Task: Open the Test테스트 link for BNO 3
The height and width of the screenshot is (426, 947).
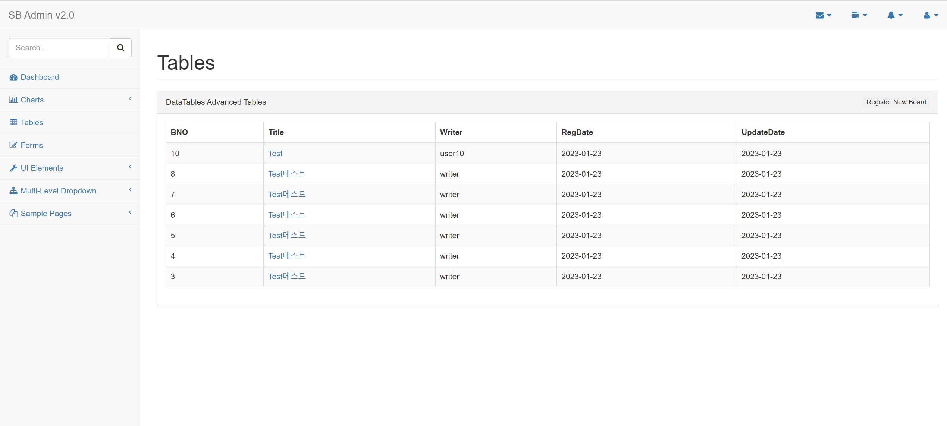Action: (286, 277)
